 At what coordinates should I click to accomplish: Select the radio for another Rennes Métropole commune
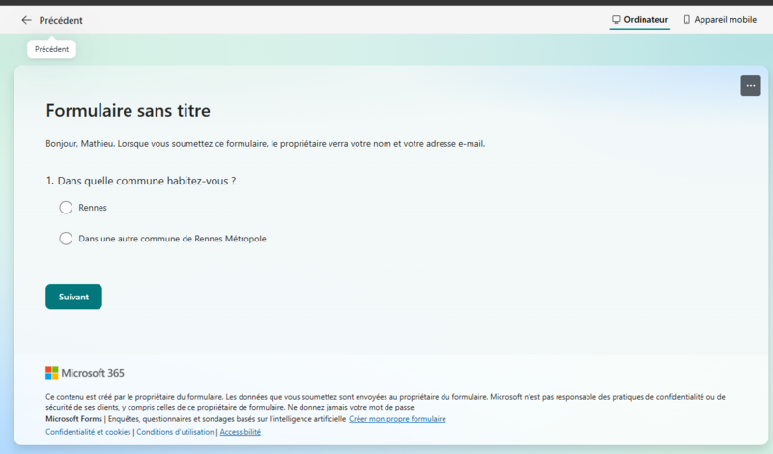point(66,239)
